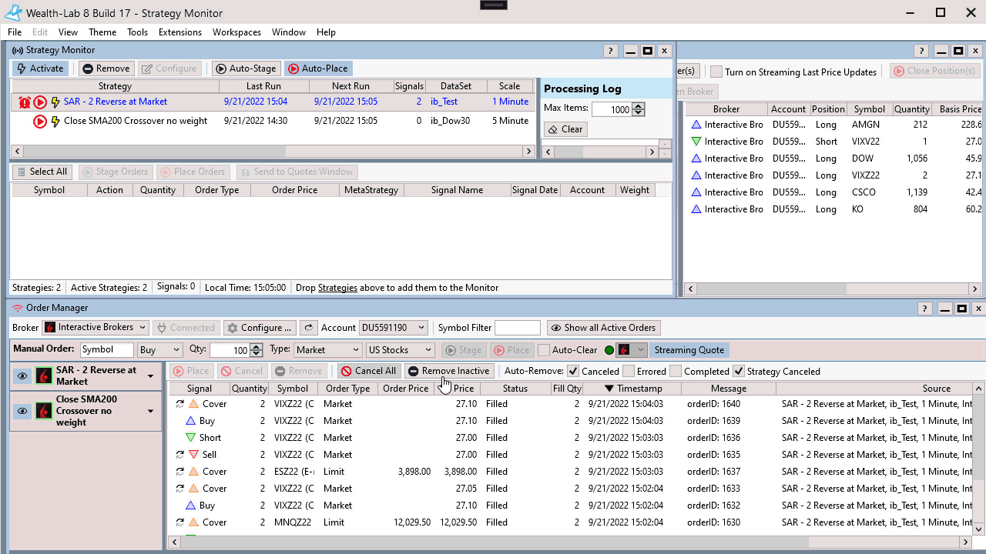Open the Workspaces menu
This screenshot has width=986, height=554.
point(236,32)
